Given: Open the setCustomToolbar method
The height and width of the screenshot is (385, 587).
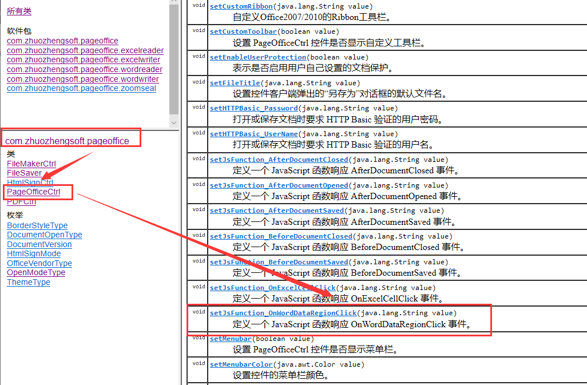Looking at the screenshot, I should (x=243, y=32).
